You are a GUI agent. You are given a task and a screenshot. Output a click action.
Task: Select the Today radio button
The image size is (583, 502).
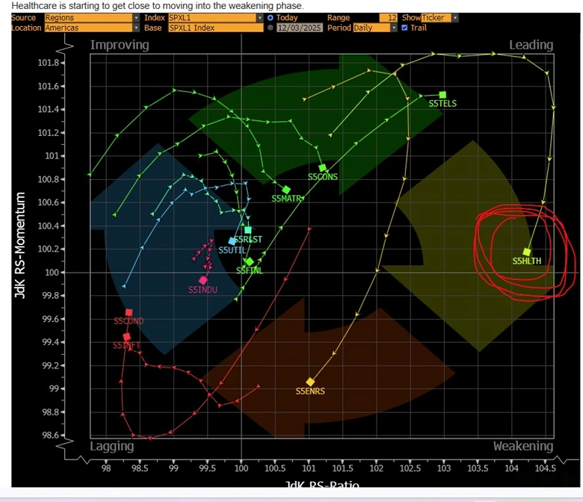(x=271, y=18)
